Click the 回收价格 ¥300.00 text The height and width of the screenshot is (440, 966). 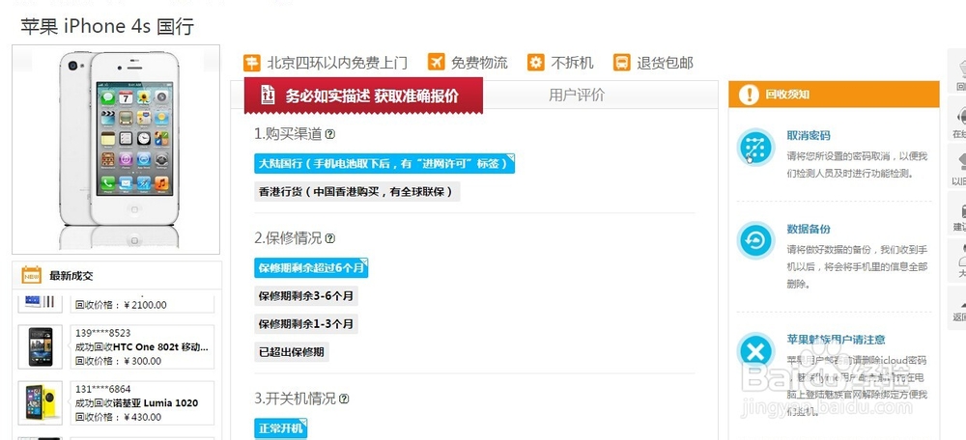point(118,361)
